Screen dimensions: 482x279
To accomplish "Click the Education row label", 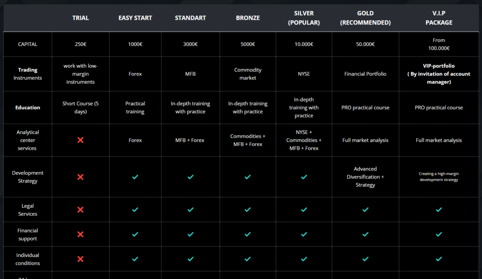I will click(28, 108).
